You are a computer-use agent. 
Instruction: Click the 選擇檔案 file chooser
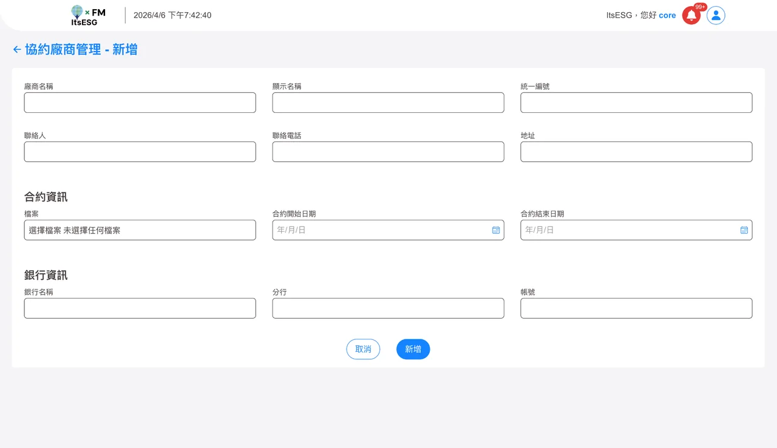click(x=140, y=230)
